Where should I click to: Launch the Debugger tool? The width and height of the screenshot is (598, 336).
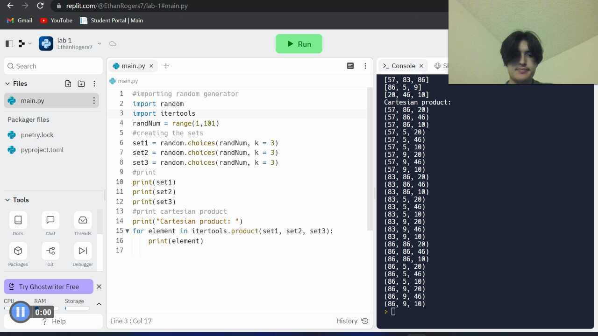(x=83, y=255)
